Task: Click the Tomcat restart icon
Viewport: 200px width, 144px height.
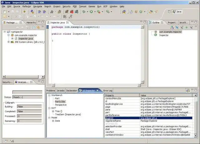Action: coord(77,12)
